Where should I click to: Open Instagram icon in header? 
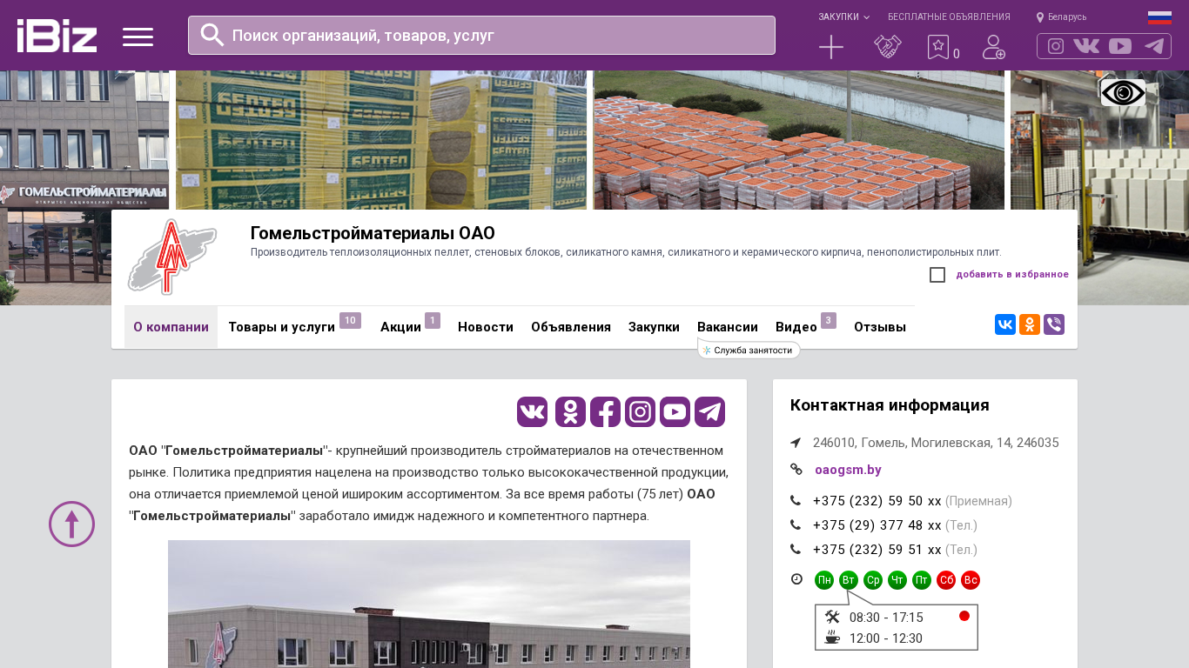[1056, 46]
